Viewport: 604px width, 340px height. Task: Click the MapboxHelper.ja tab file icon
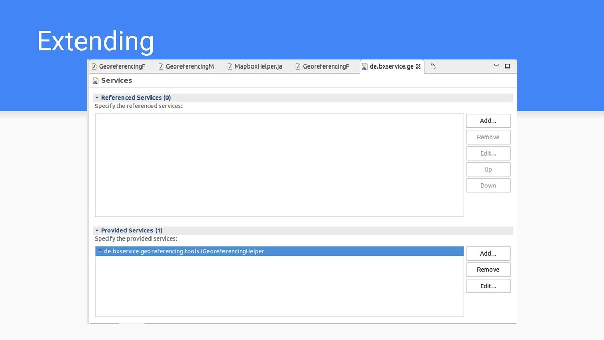tap(230, 66)
